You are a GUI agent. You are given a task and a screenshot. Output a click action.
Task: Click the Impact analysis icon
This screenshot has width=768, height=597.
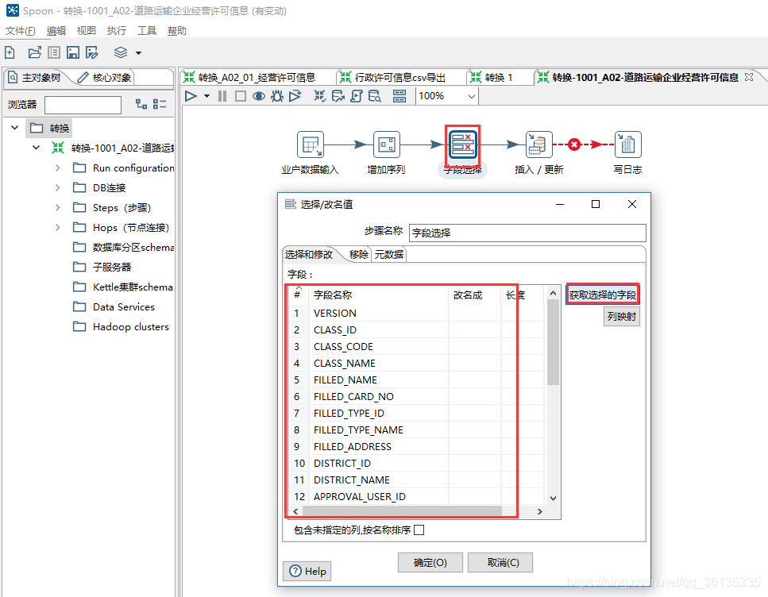(x=338, y=96)
